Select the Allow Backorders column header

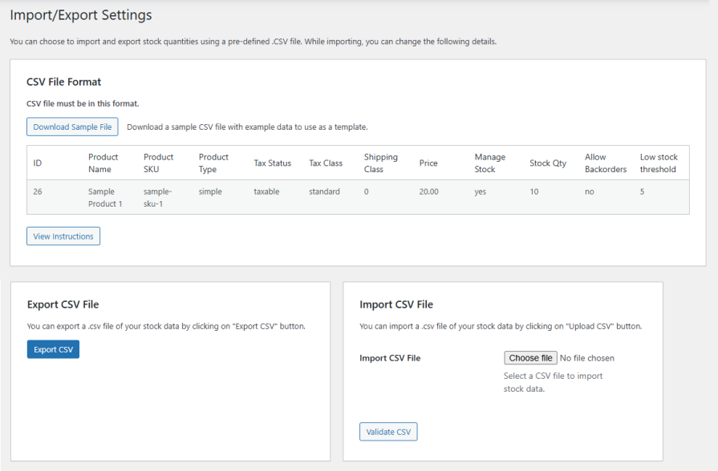coord(606,163)
